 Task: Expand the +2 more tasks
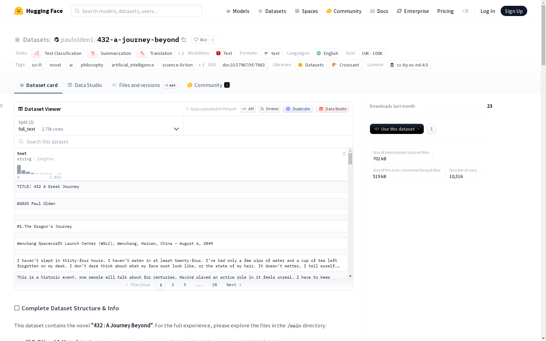tap(181, 53)
